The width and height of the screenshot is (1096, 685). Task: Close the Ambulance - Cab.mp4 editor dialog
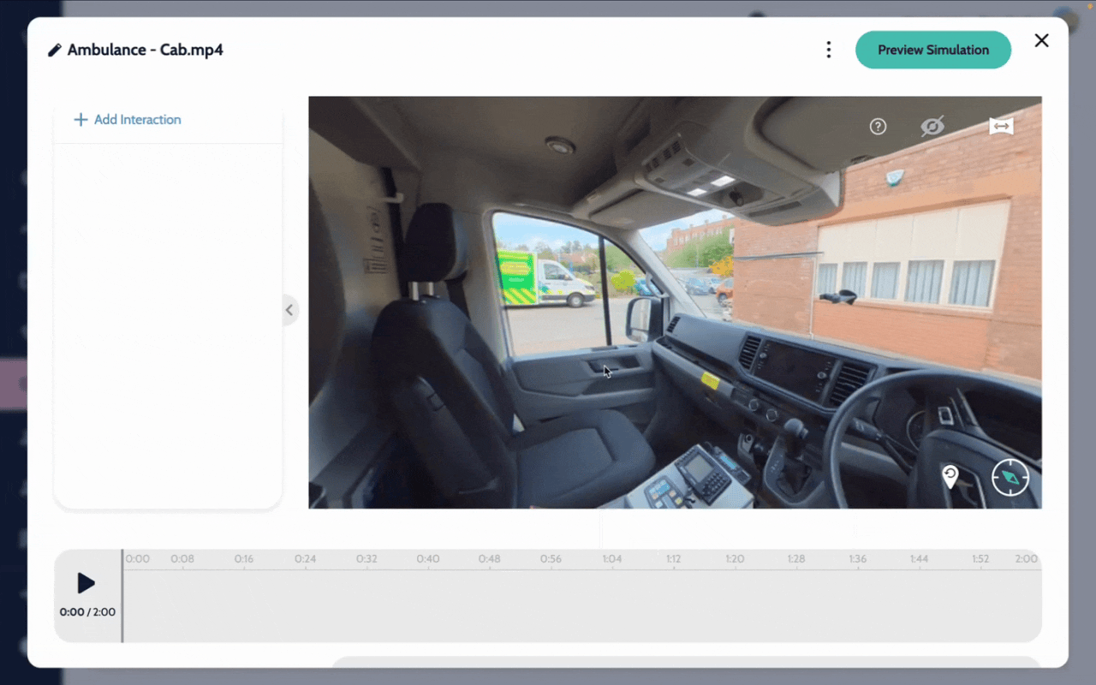coord(1041,40)
